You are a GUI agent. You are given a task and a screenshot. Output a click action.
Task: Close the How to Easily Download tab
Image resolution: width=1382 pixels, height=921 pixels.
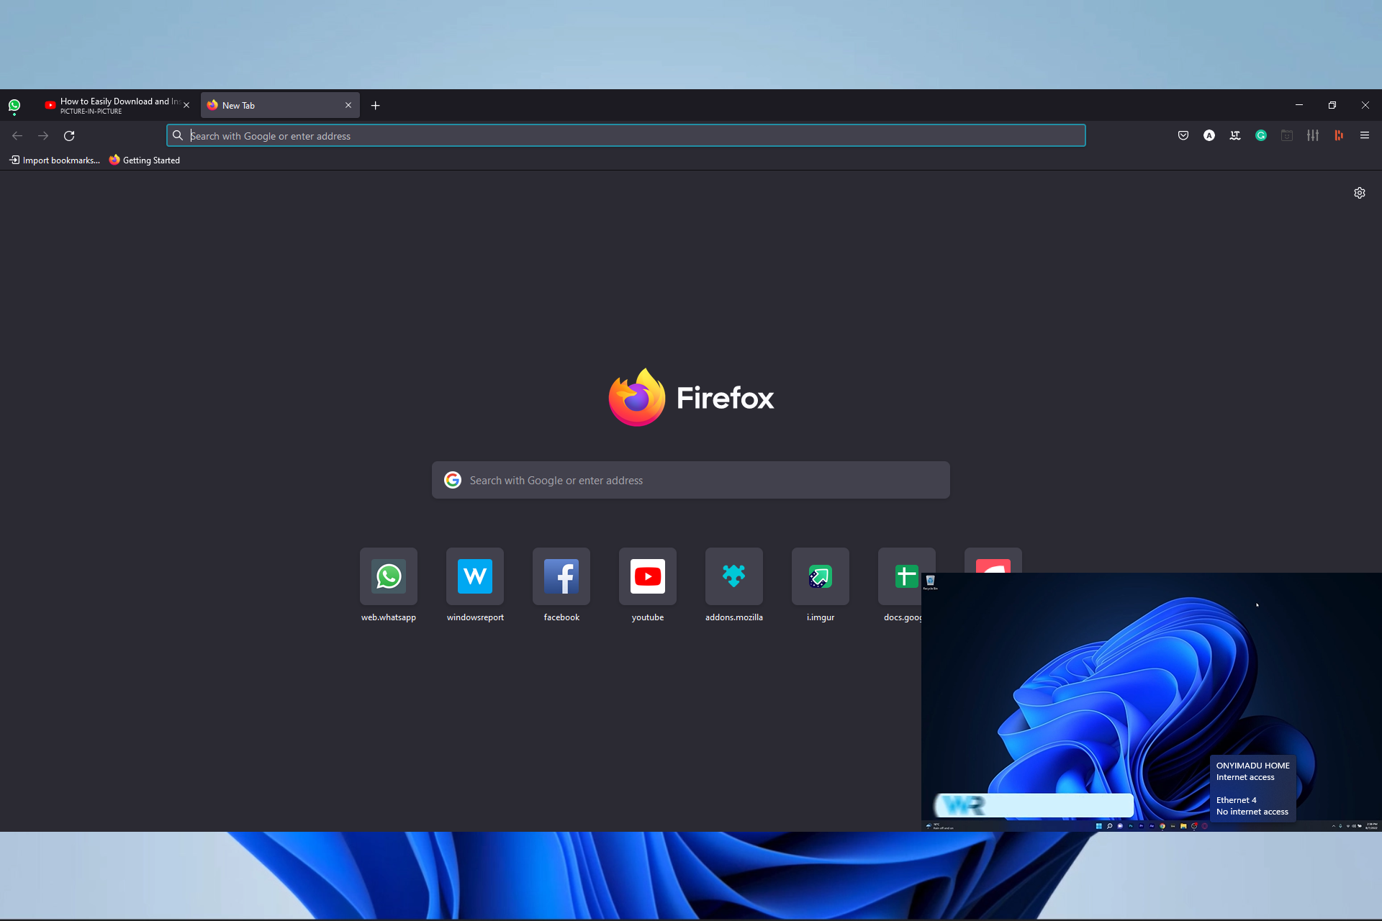pos(186,106)
